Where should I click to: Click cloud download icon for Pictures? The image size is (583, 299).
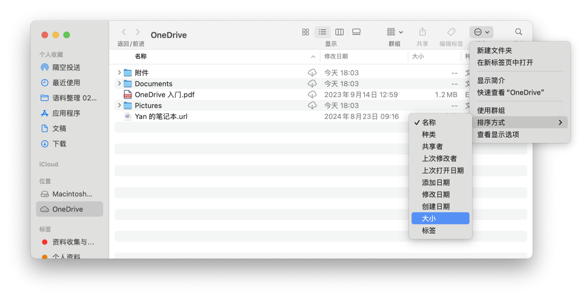(x=312, y=105)
